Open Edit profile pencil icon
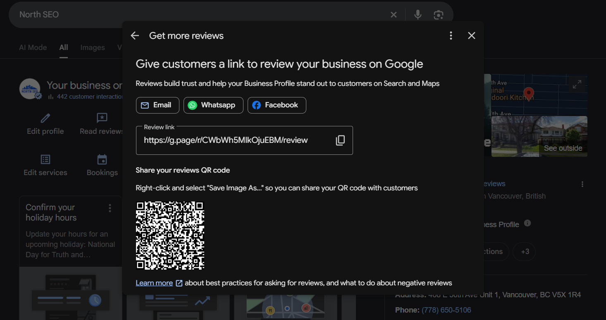The image size is (606, 320). point(45,119)
